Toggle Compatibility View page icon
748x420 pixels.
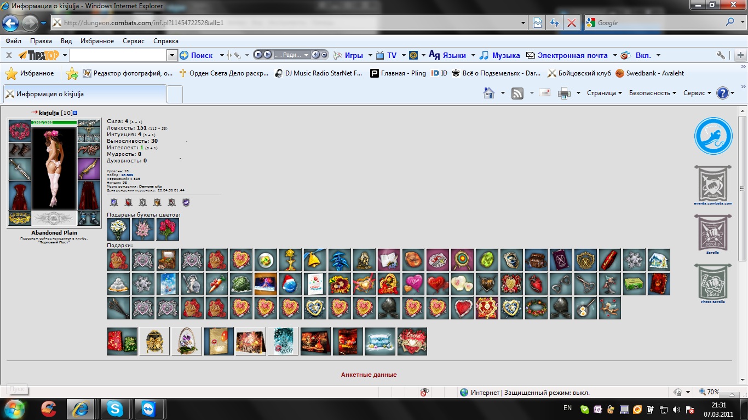[538, 23]
